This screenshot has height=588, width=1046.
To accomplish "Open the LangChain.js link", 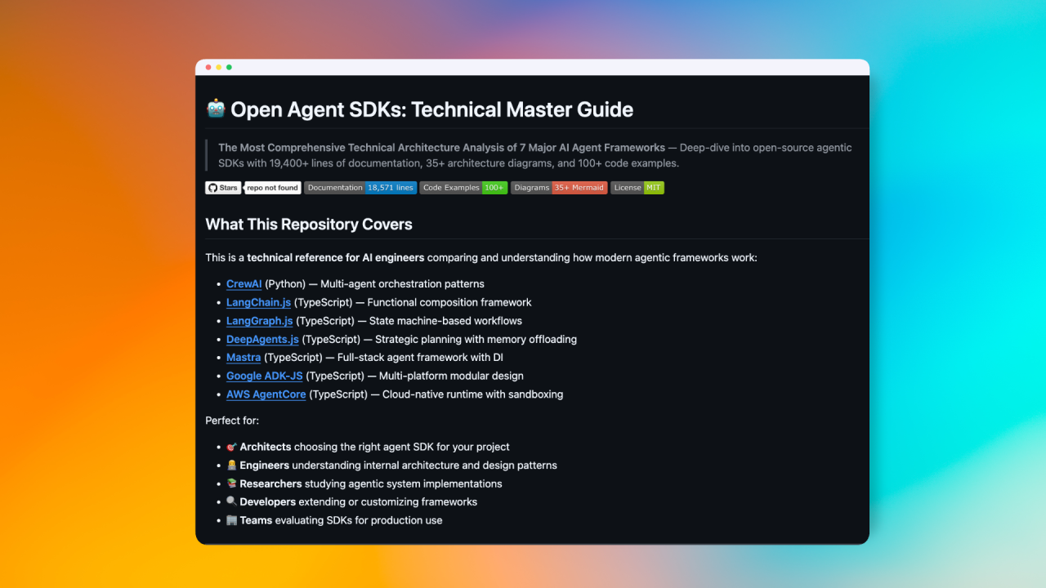I will pos(258,302).
